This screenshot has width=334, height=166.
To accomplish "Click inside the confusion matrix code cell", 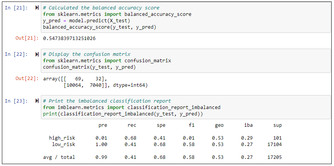I will click(x=186, y=61).
